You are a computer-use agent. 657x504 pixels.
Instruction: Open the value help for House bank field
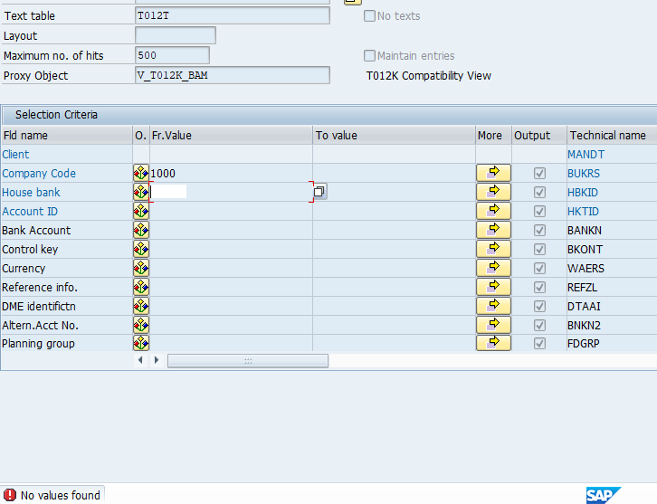click(319, 192)
